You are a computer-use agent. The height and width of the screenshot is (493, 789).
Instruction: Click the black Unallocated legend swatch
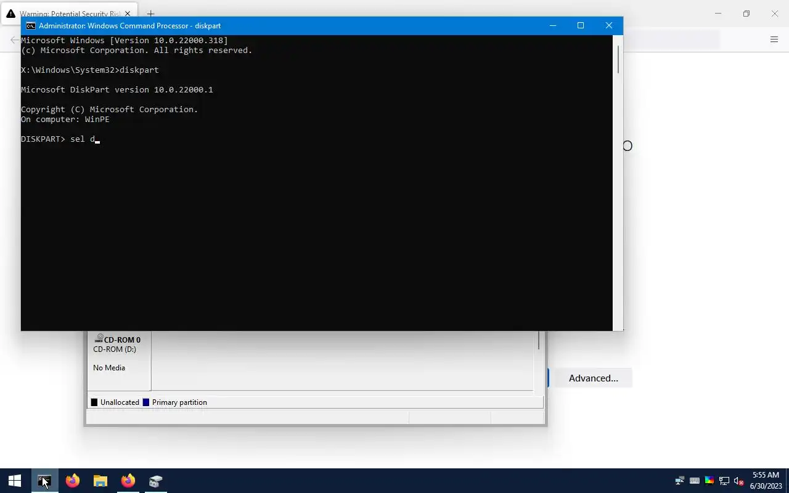point(94,402)
